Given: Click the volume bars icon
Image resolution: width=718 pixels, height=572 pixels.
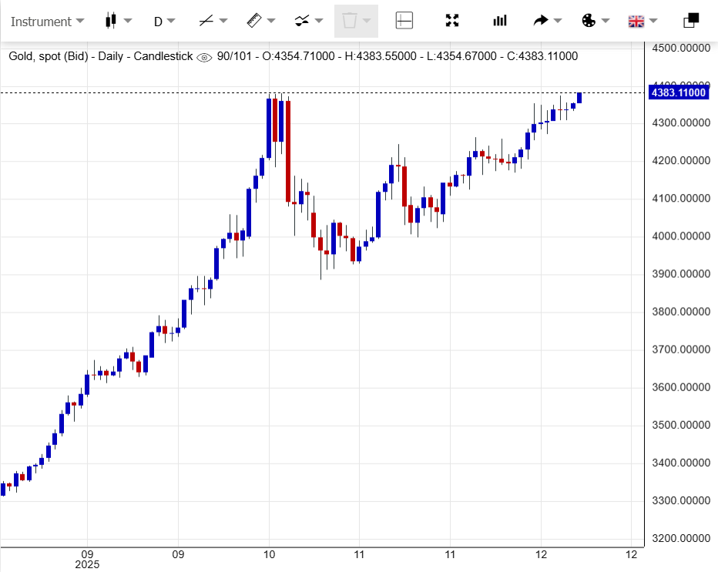Looking at the screenshot, I should coord(500,21).
